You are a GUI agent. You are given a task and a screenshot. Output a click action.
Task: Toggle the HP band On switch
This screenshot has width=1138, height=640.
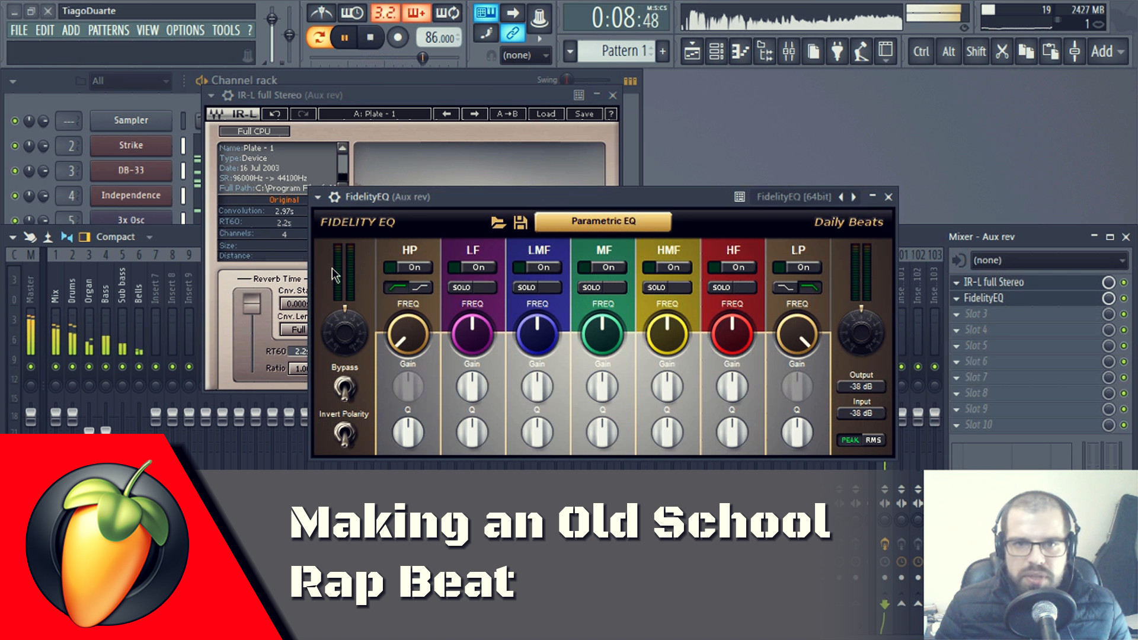[x=408, y=267]
